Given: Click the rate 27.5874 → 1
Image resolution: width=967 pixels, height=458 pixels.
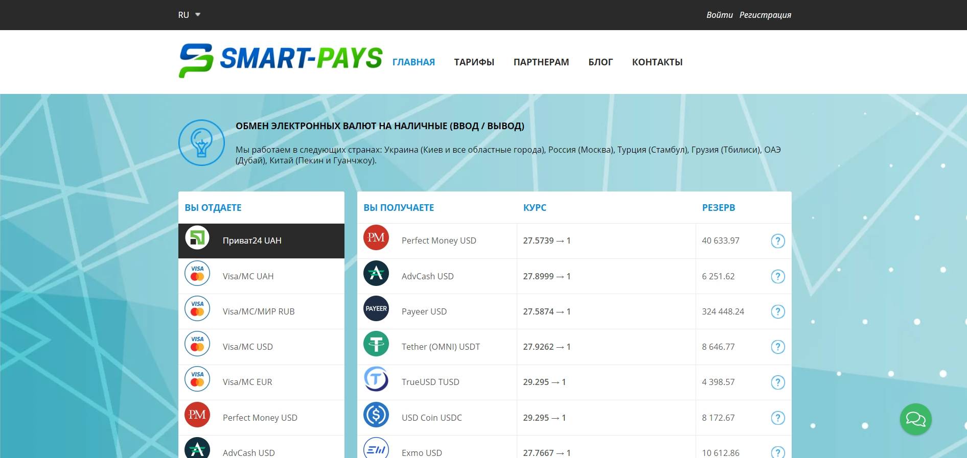Looking at the screenshot, I should click(x=547, y=311).
